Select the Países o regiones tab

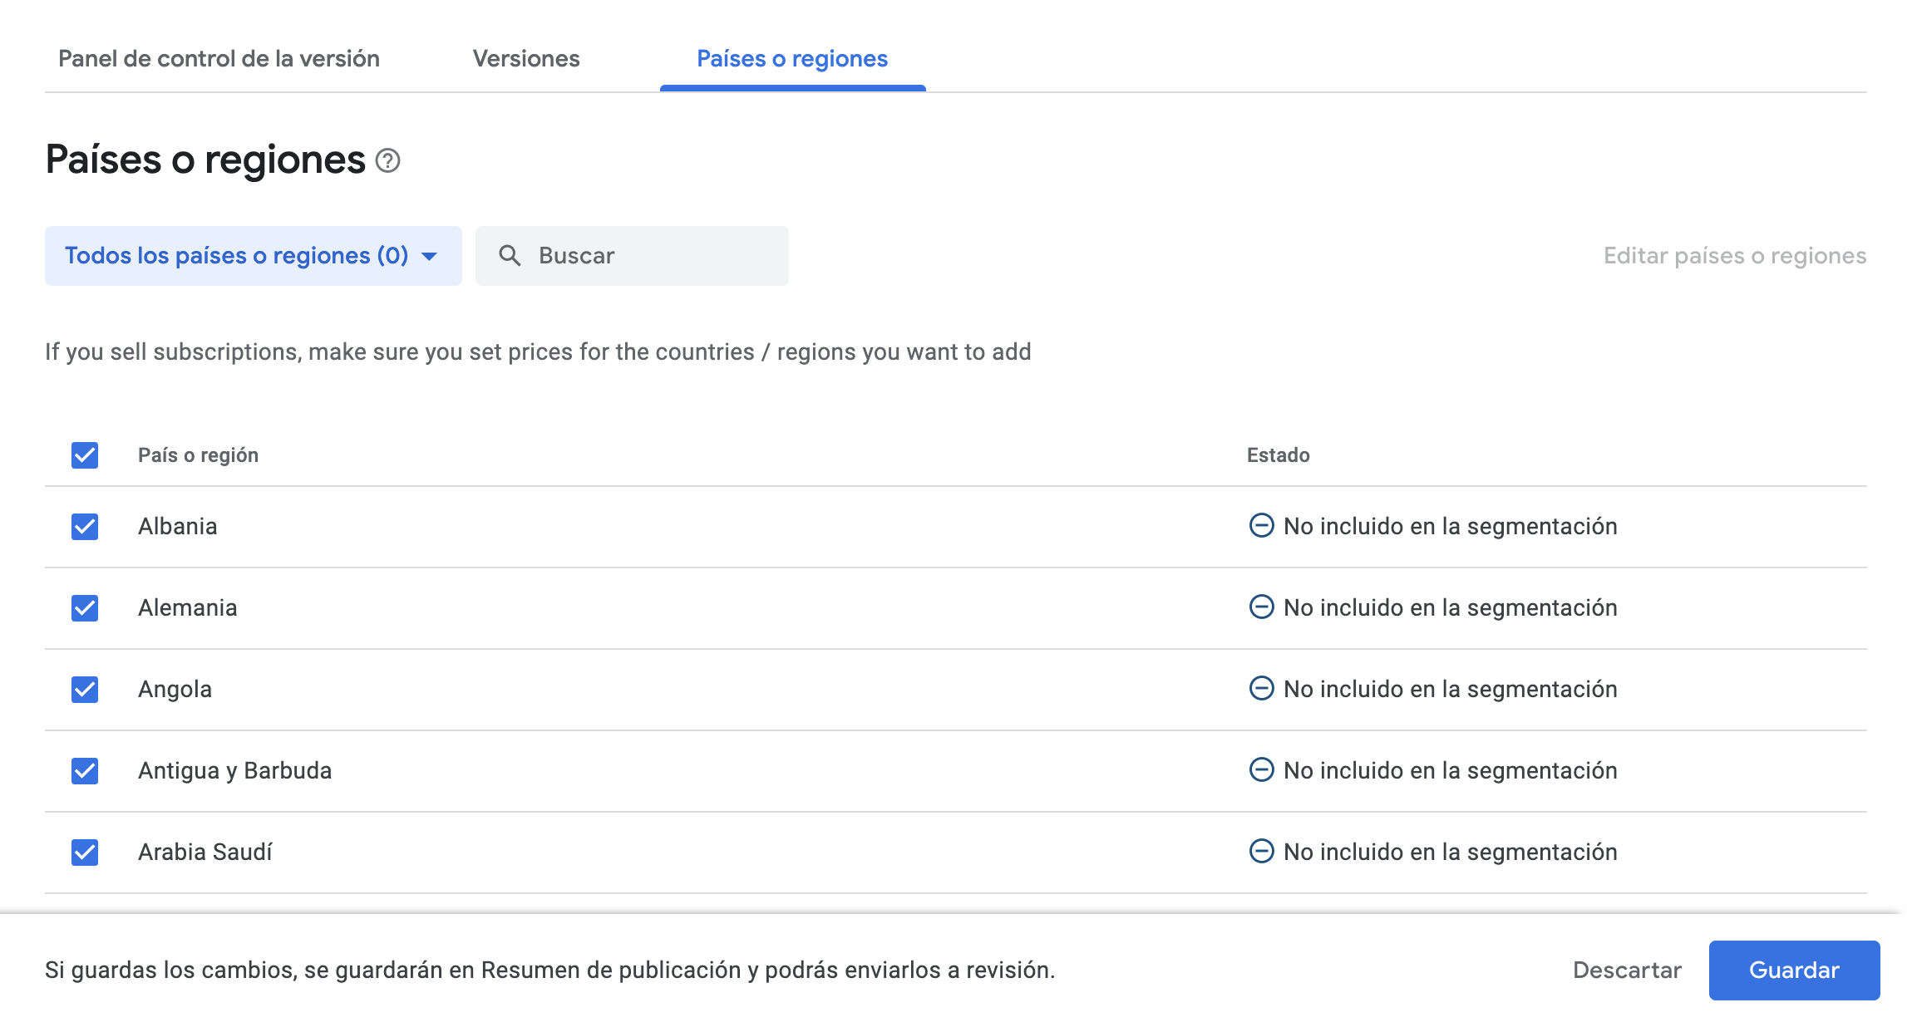tap(792, 59)
